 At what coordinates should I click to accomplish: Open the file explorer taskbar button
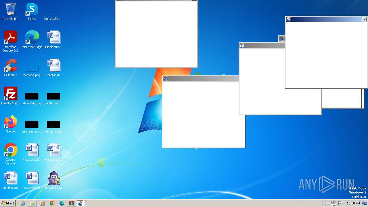pos(32,203)
